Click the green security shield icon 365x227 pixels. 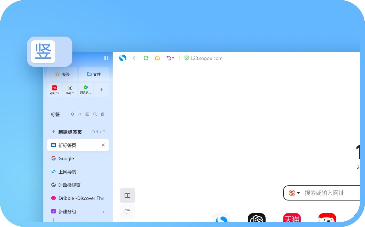(187, 58)
